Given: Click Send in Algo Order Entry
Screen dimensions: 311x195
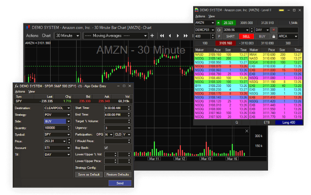Looking at the screenshot, I should click(120, 183).
